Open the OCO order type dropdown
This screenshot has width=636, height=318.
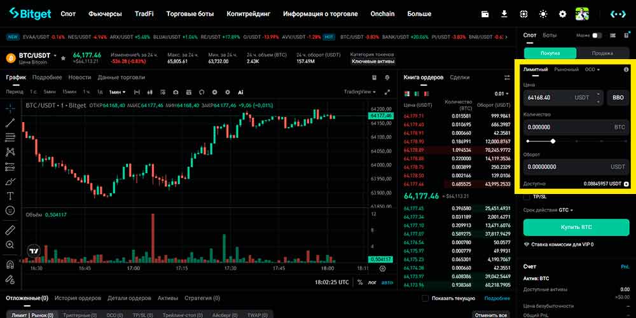(x=592, y=69)
